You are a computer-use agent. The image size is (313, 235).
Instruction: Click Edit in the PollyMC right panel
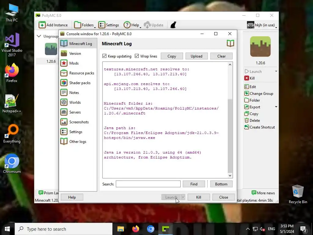tap(250, 87)
